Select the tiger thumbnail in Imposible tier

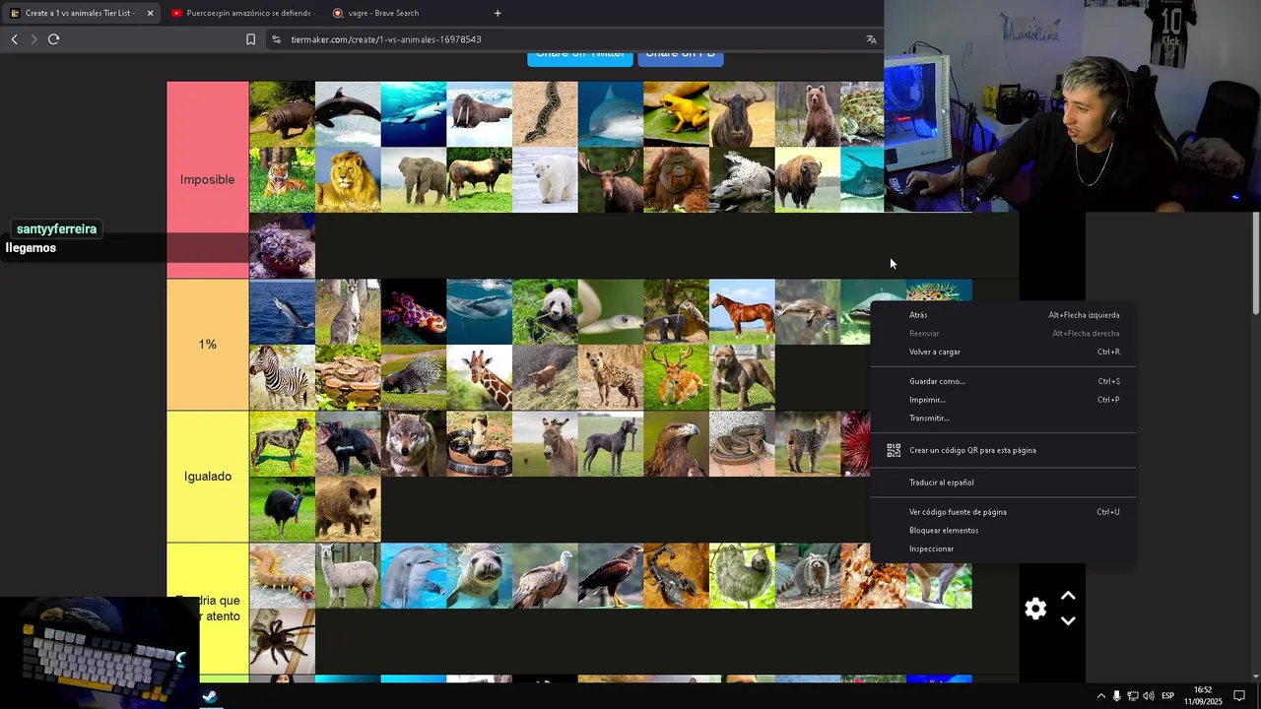click(x=282, y=180)
